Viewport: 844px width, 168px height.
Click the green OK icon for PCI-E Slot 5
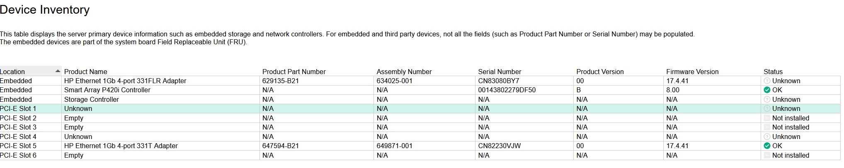click(x=767, y=146)
